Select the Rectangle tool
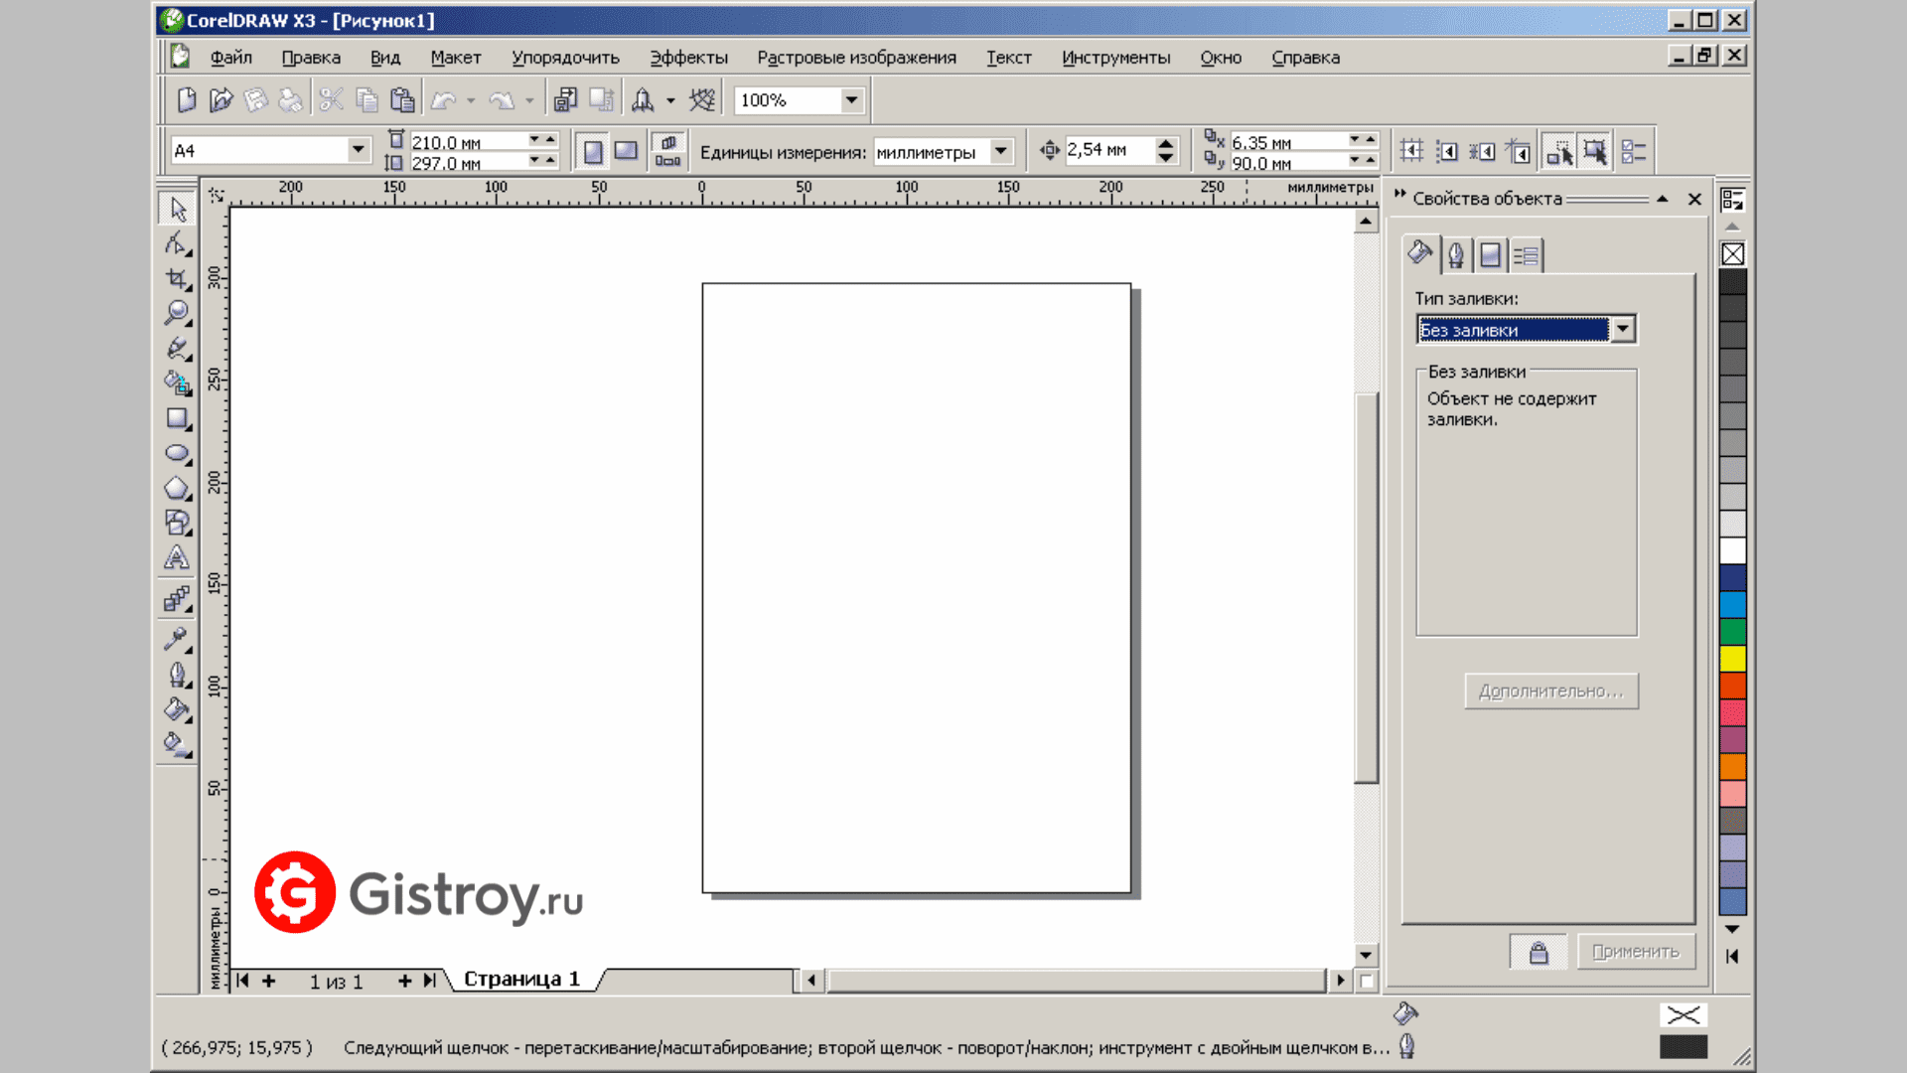 pyautogui.click(x=177, y=419)
